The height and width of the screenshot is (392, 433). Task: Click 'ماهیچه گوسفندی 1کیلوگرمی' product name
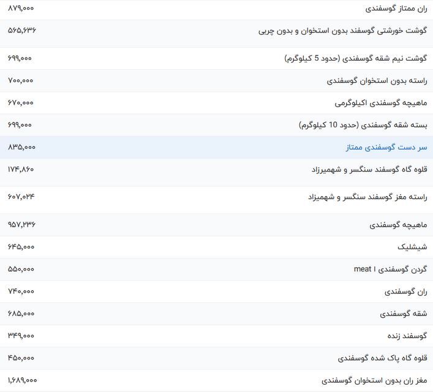point(381,103)
